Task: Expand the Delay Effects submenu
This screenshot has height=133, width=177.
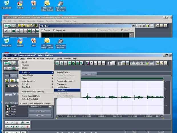Action: click(36, 75)
